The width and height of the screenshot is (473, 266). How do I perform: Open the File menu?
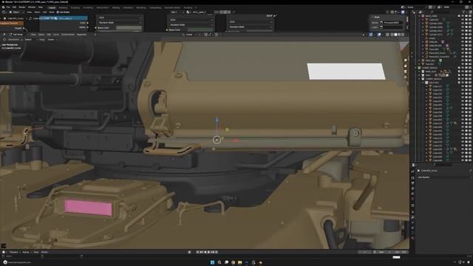pos(8,7)
